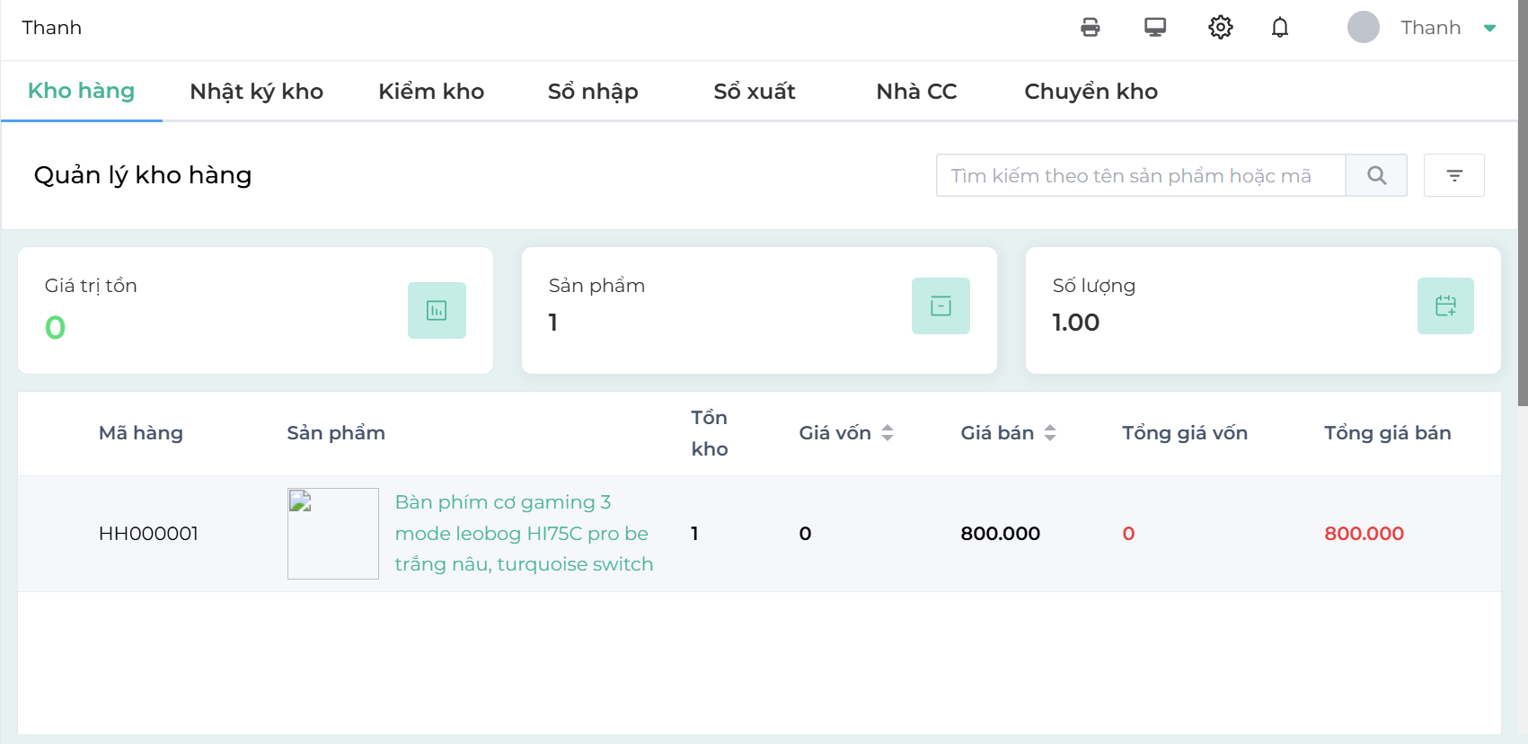Click the product thumbnail image
1528x744 pixels.
[333, 534]
